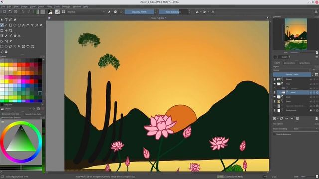Open the layer filter funnel dropdown
319x179 pixels.
tap(315, 70)
